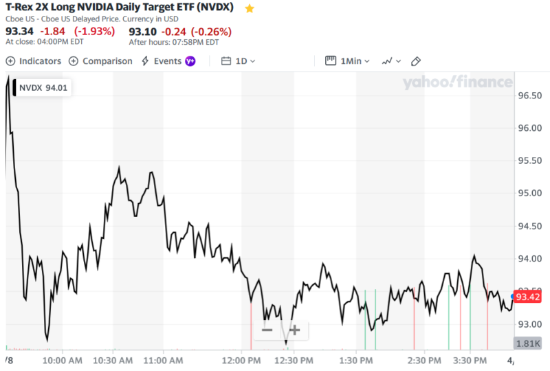Click the plus icon beside Comparison
Image resolution: width=550 pixels, height=371 pixels.
74,61
